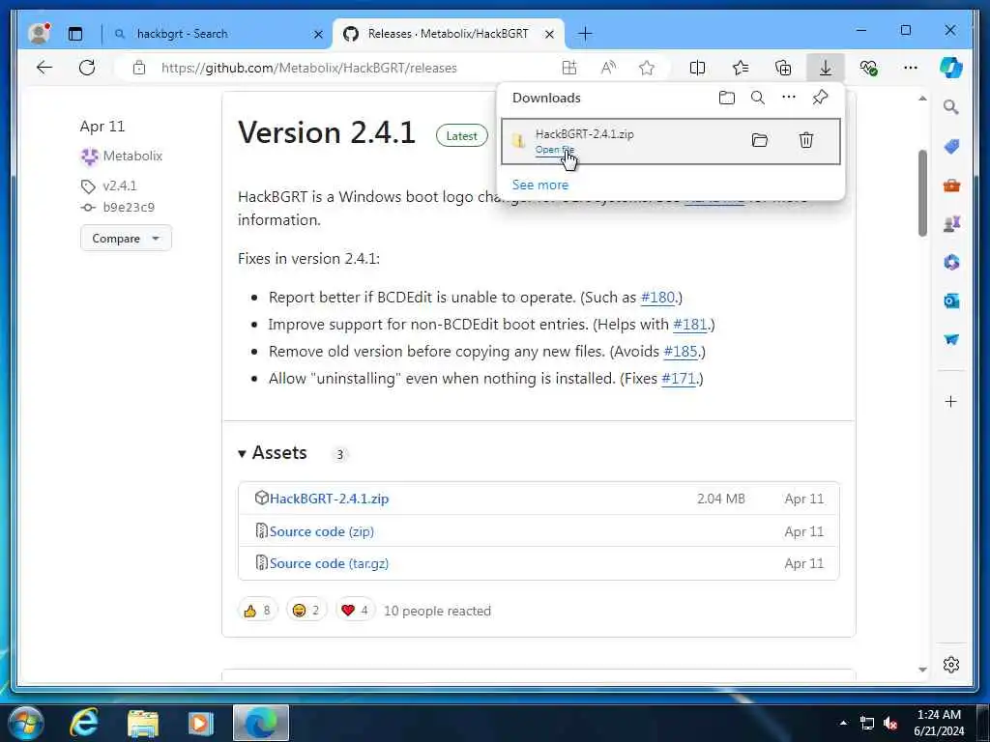Open Split screen icon
Image resolution: width=990 pixels, height=742 pixels.
[698, 68]
